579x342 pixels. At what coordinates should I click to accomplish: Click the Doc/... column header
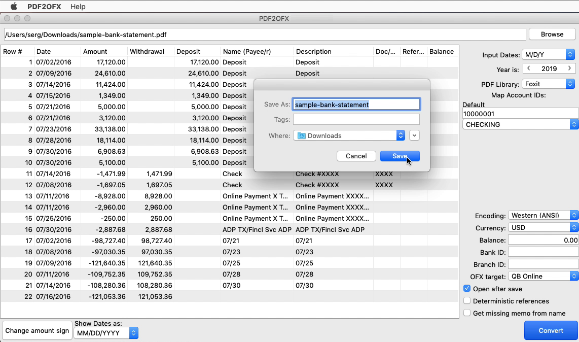click(x=387, y=51)
